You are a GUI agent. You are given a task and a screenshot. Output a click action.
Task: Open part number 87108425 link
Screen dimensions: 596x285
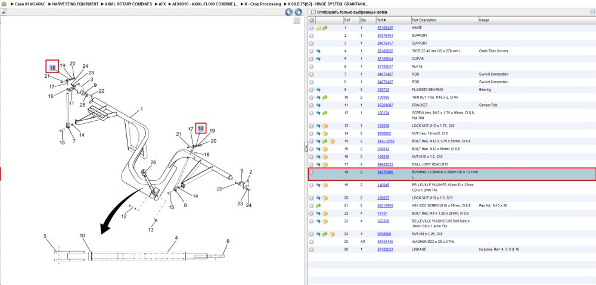[385, 28]
